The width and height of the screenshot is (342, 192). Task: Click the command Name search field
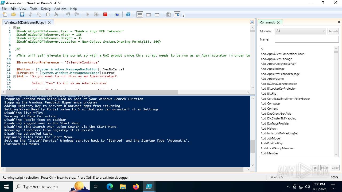tap(307, 39)
